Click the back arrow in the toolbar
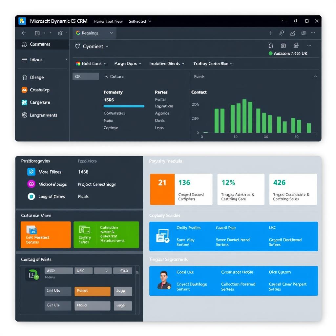Screen dimensions: 336x336 click(x=23, y=33)
